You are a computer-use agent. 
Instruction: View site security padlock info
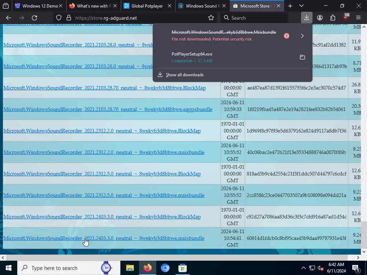pos(68,18)
